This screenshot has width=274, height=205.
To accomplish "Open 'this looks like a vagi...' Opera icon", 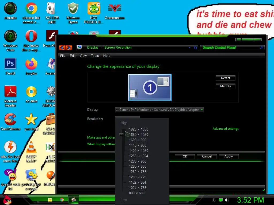I will point(31,41).
